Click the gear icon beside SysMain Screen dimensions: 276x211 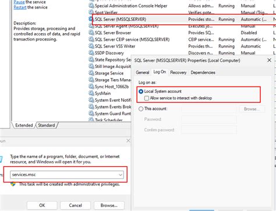tap(91, 93)
